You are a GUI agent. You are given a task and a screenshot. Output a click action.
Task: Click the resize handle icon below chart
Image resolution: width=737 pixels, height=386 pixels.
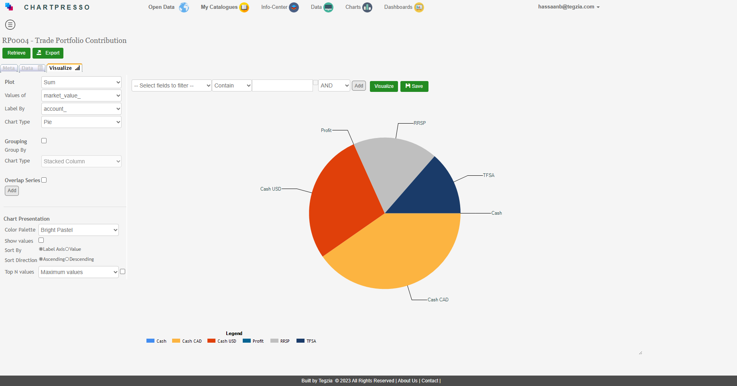point(640,353)
